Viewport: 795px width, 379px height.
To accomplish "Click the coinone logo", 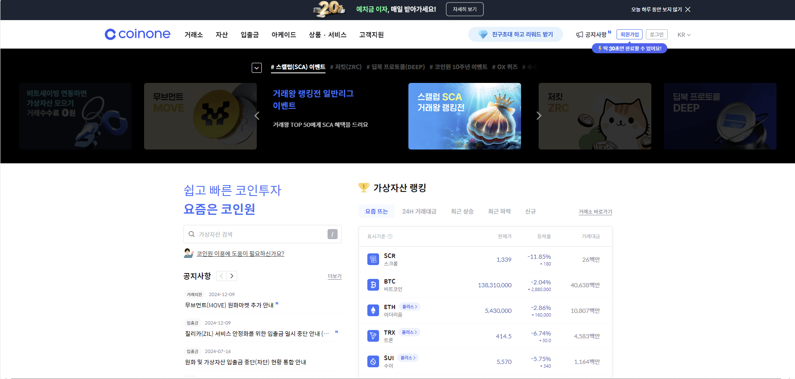I will (137, 34).
